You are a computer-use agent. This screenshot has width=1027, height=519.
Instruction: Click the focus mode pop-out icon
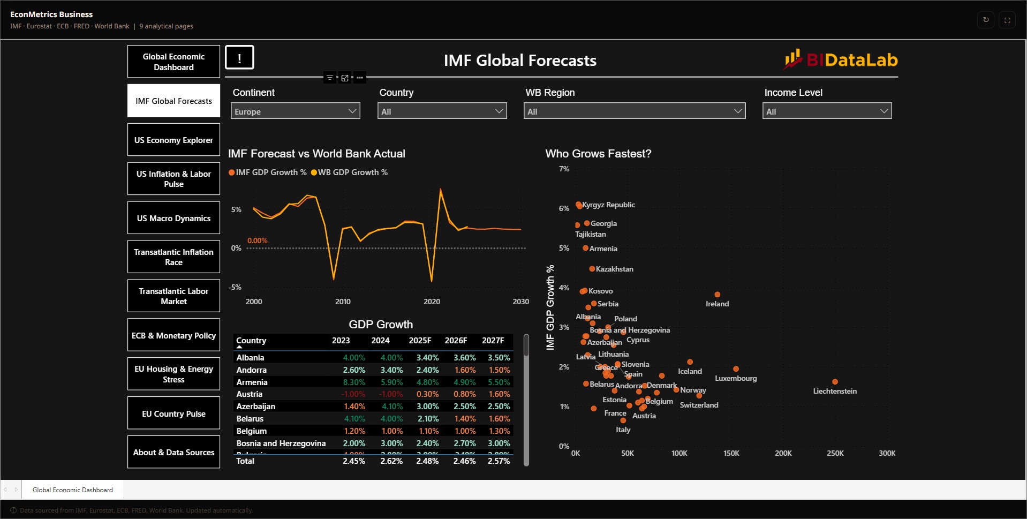coord(345,78)
